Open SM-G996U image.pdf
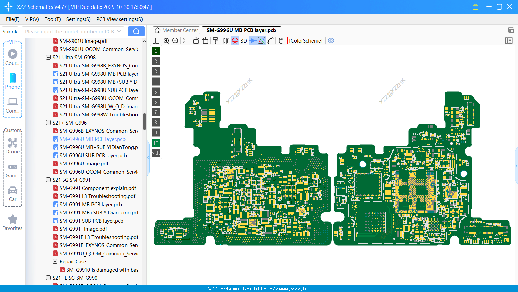This screenshot has width=518, height=292. tap(84, 163)
